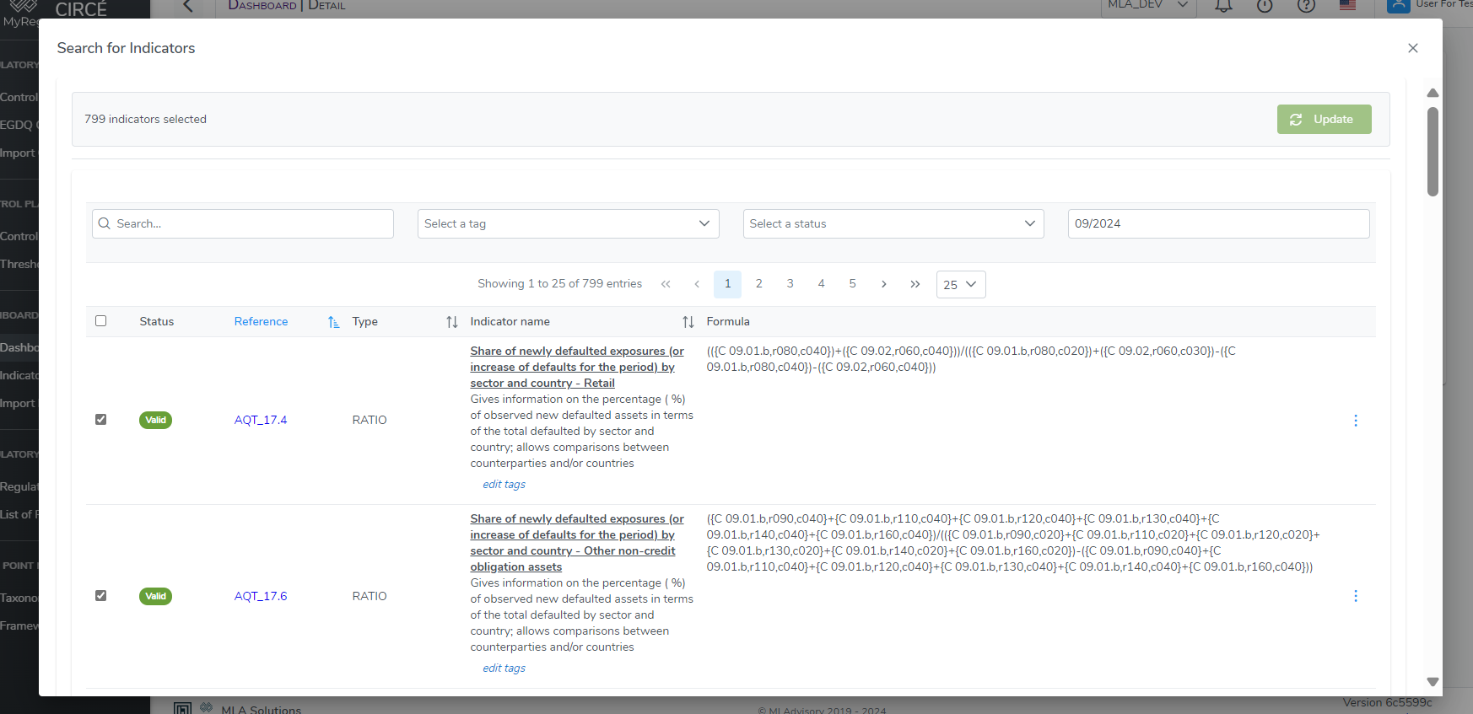Click the sort arrows next to Indicator name
Image resolution: width=1473 pixels, height=714 pixels.
click(x=688, y=322)
